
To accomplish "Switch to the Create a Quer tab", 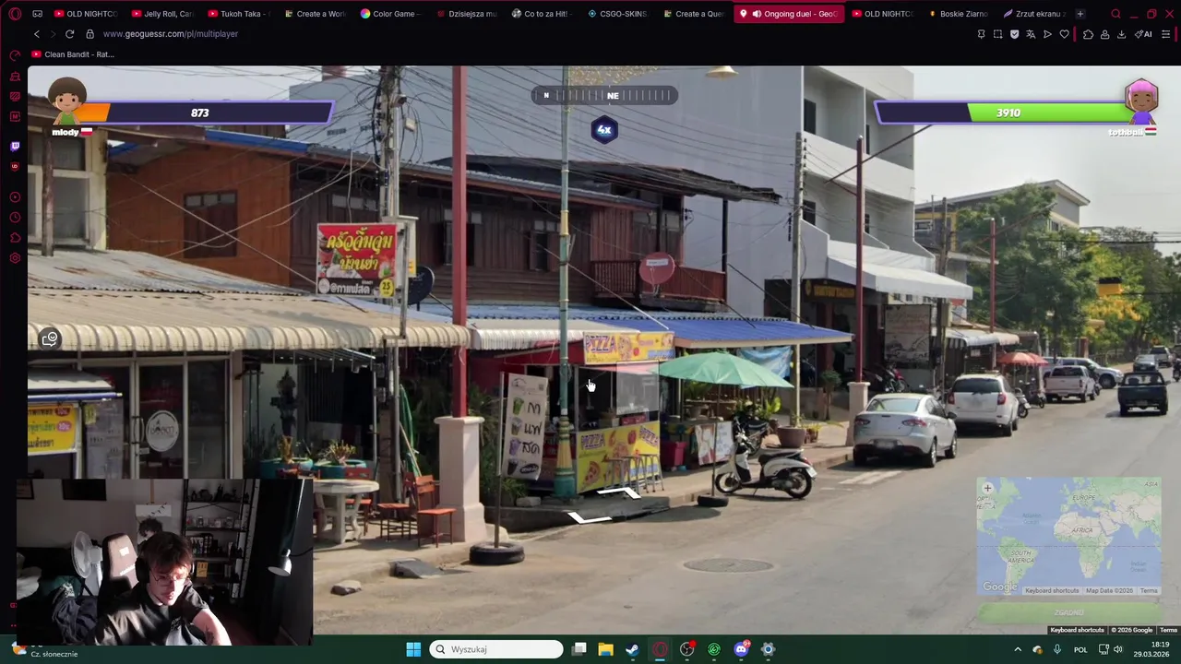I will [x=695, y=14].
